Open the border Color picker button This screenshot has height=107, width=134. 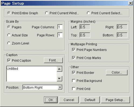click(x=117, y=73)
